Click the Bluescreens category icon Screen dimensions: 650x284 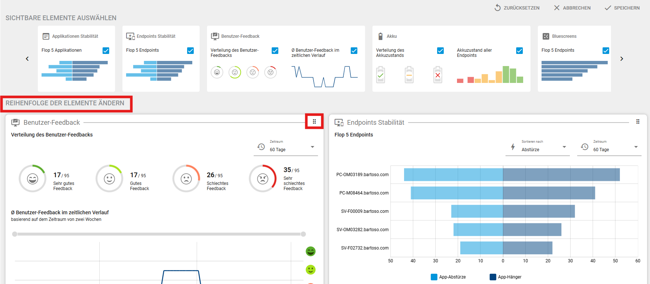click(546, 36)
